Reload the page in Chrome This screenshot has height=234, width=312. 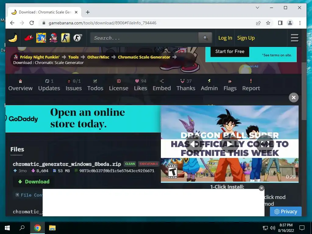click(x=32, y=23)
